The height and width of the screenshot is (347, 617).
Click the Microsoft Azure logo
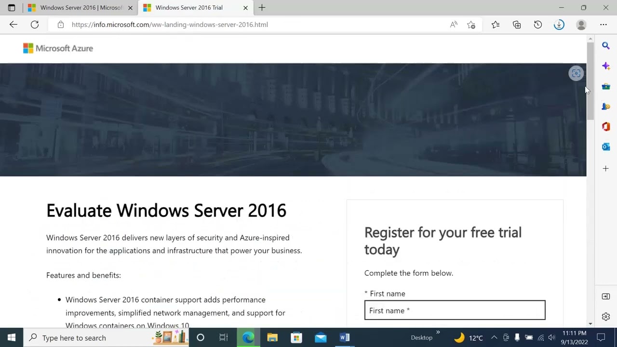click(x=58, y=48)
